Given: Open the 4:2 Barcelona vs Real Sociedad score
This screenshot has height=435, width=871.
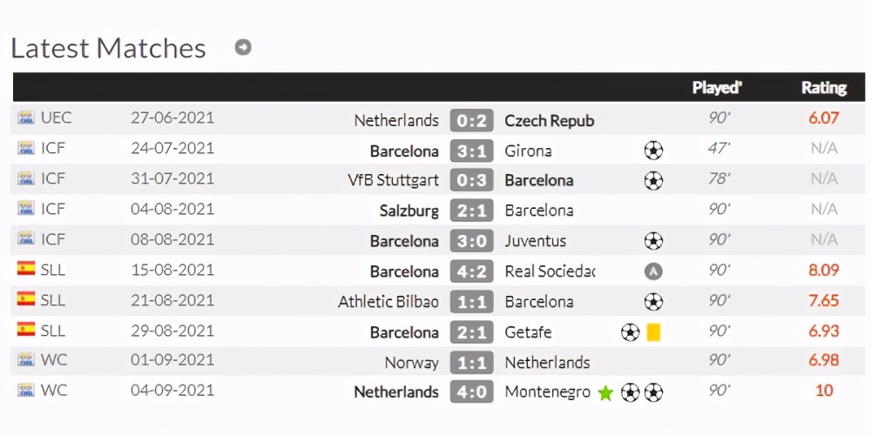Looking at the screenshot, I should point(471,271).
